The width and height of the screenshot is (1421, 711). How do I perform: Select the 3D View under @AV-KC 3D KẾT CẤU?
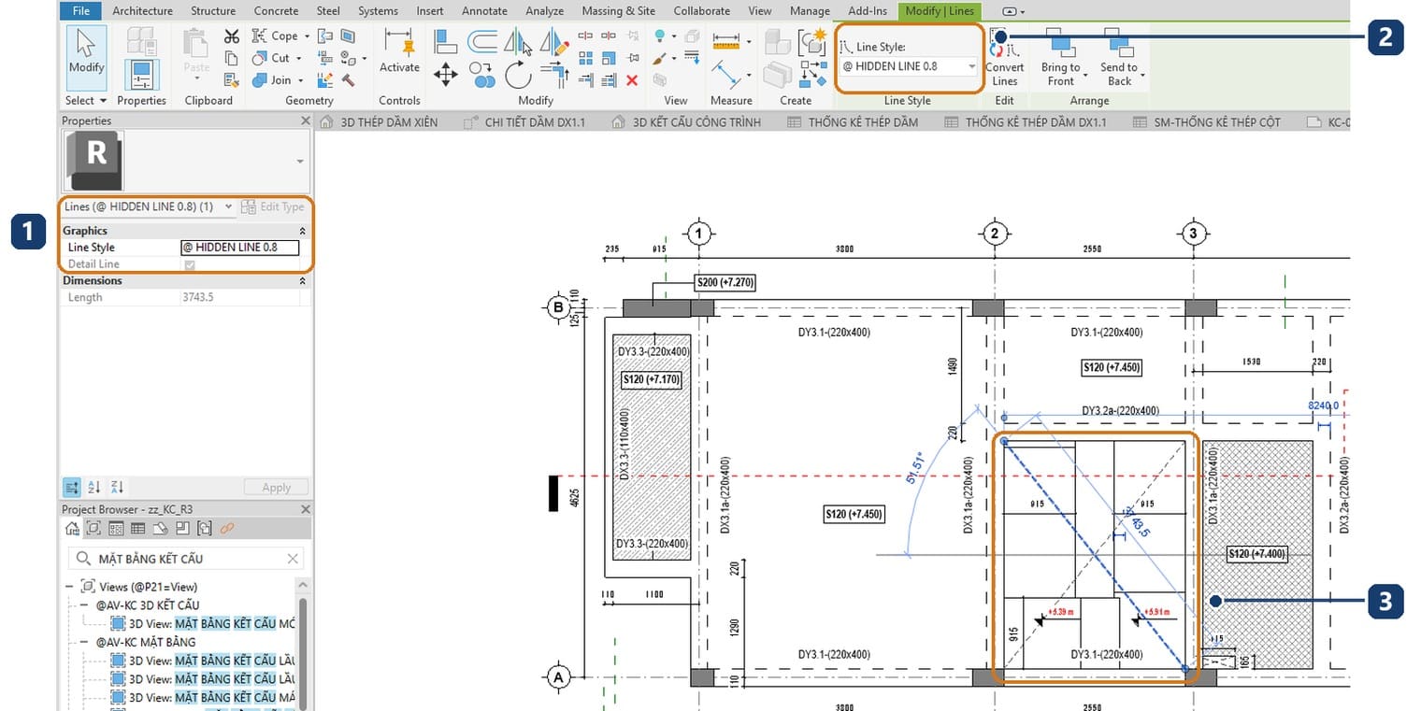point(203,623)
